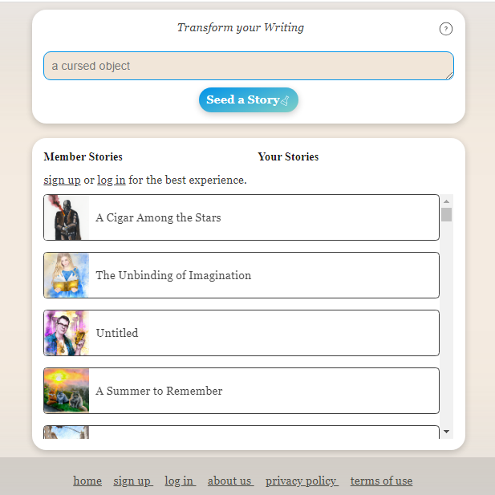
Task: Open the Cigar Among the Stars thumbnail
Action: pyautogui.click(x=67, y=217)
